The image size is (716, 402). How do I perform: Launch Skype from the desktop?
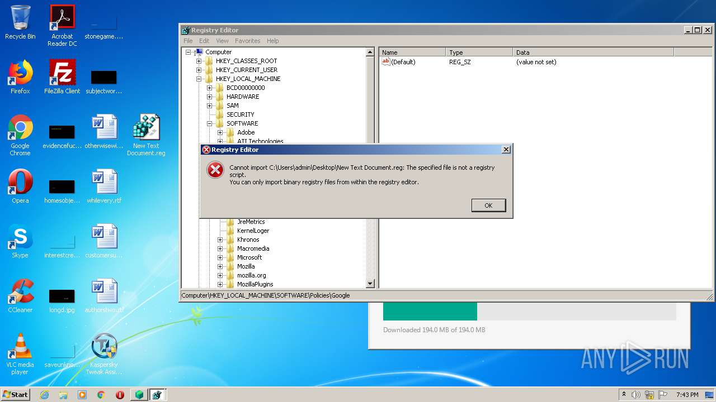point(20,241)
